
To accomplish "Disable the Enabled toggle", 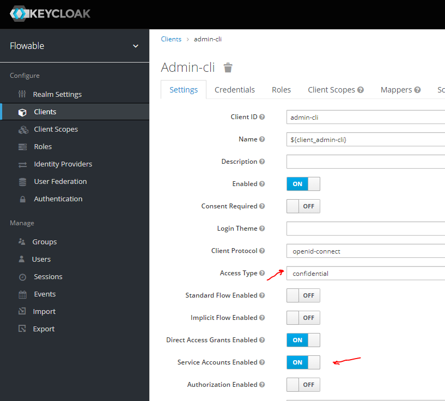I will (x=303, y=184).
